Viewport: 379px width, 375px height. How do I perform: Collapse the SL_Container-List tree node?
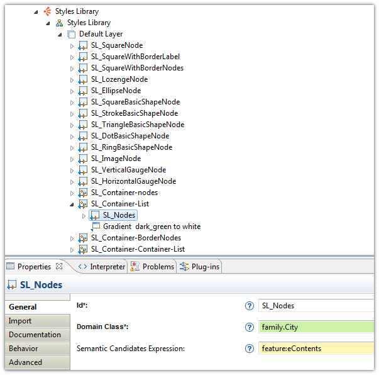click(72, 204)
